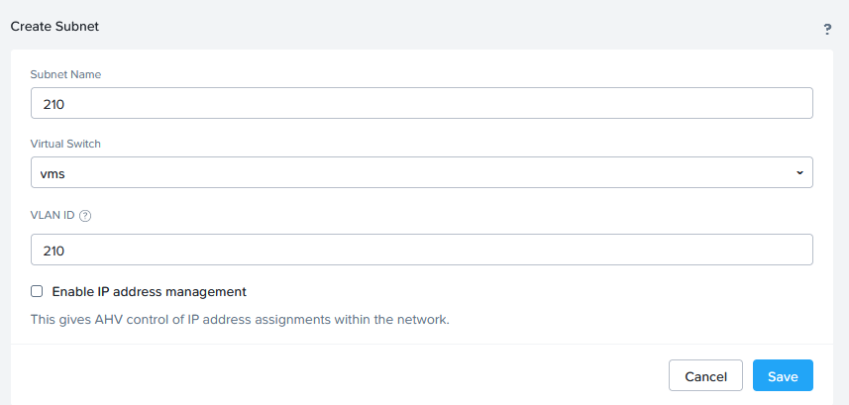
Task: Click the "VLAN ID" label text
Action: [53, 215]
